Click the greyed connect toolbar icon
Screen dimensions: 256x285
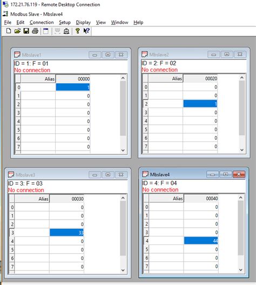pos(57,31)
